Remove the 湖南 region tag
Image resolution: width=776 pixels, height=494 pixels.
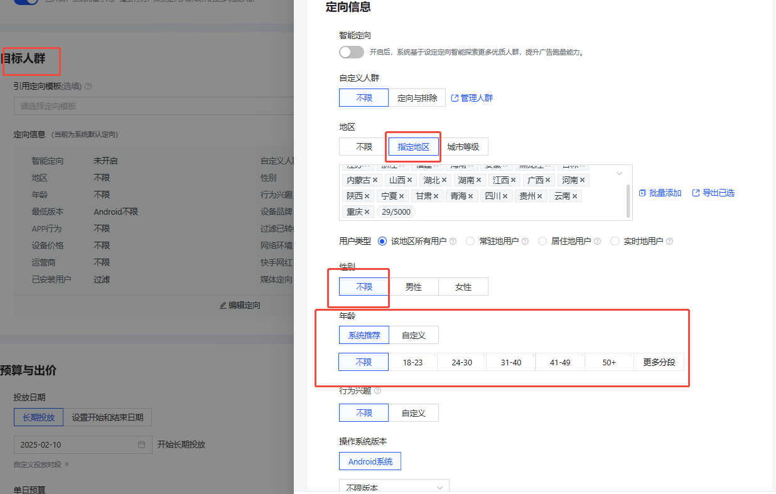(x=478, y=180)
